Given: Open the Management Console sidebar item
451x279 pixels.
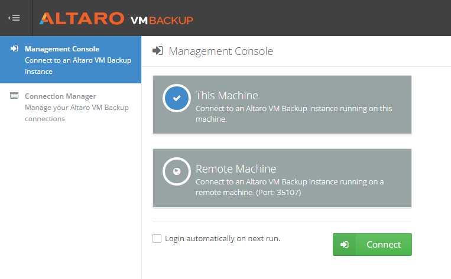Looking at the screenshot, I should 70,60.
